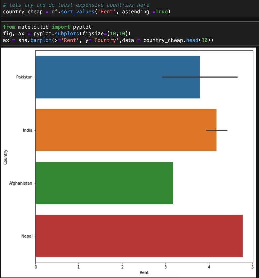The height and width of the screenshot is (278, 259).
Task: Click the comment line about least expensive countries
Action: [76, 5]
